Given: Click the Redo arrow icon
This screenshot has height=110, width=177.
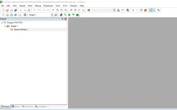Looking at the screenshot, I should point(39,10).
